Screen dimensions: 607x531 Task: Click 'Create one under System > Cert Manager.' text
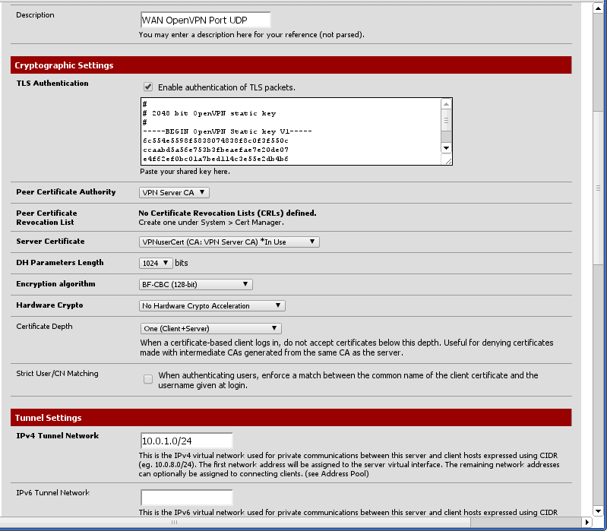pos(211,223)
